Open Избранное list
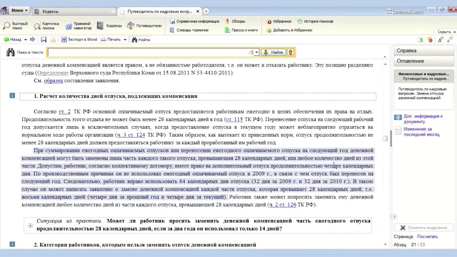The width and height of the screenshot is (457, 257). pos(279,21)
